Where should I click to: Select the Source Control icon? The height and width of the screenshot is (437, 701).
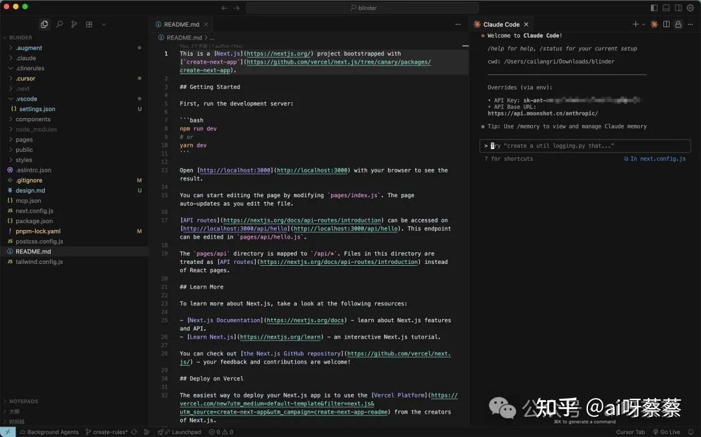pyautogui.click(x=75, y=23)
